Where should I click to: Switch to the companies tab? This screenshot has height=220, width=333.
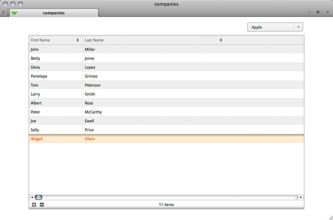54,13
